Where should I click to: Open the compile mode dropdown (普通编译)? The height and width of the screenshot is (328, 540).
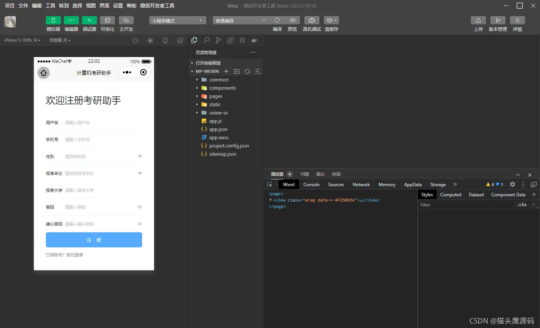coord(241,20)
